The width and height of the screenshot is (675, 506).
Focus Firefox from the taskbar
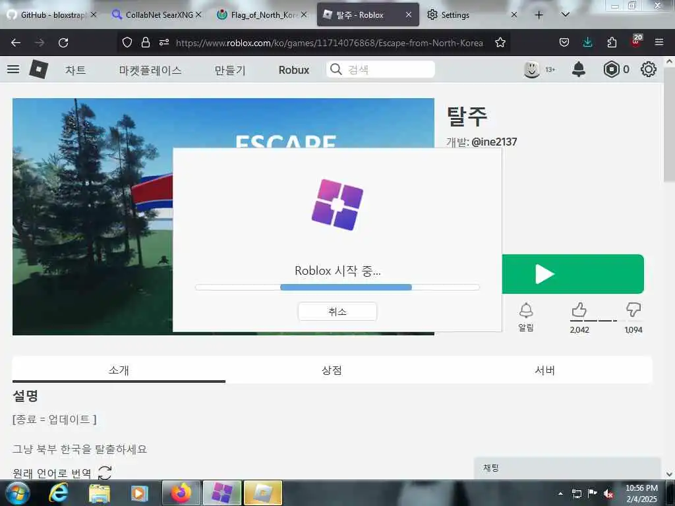coord(181,493)
